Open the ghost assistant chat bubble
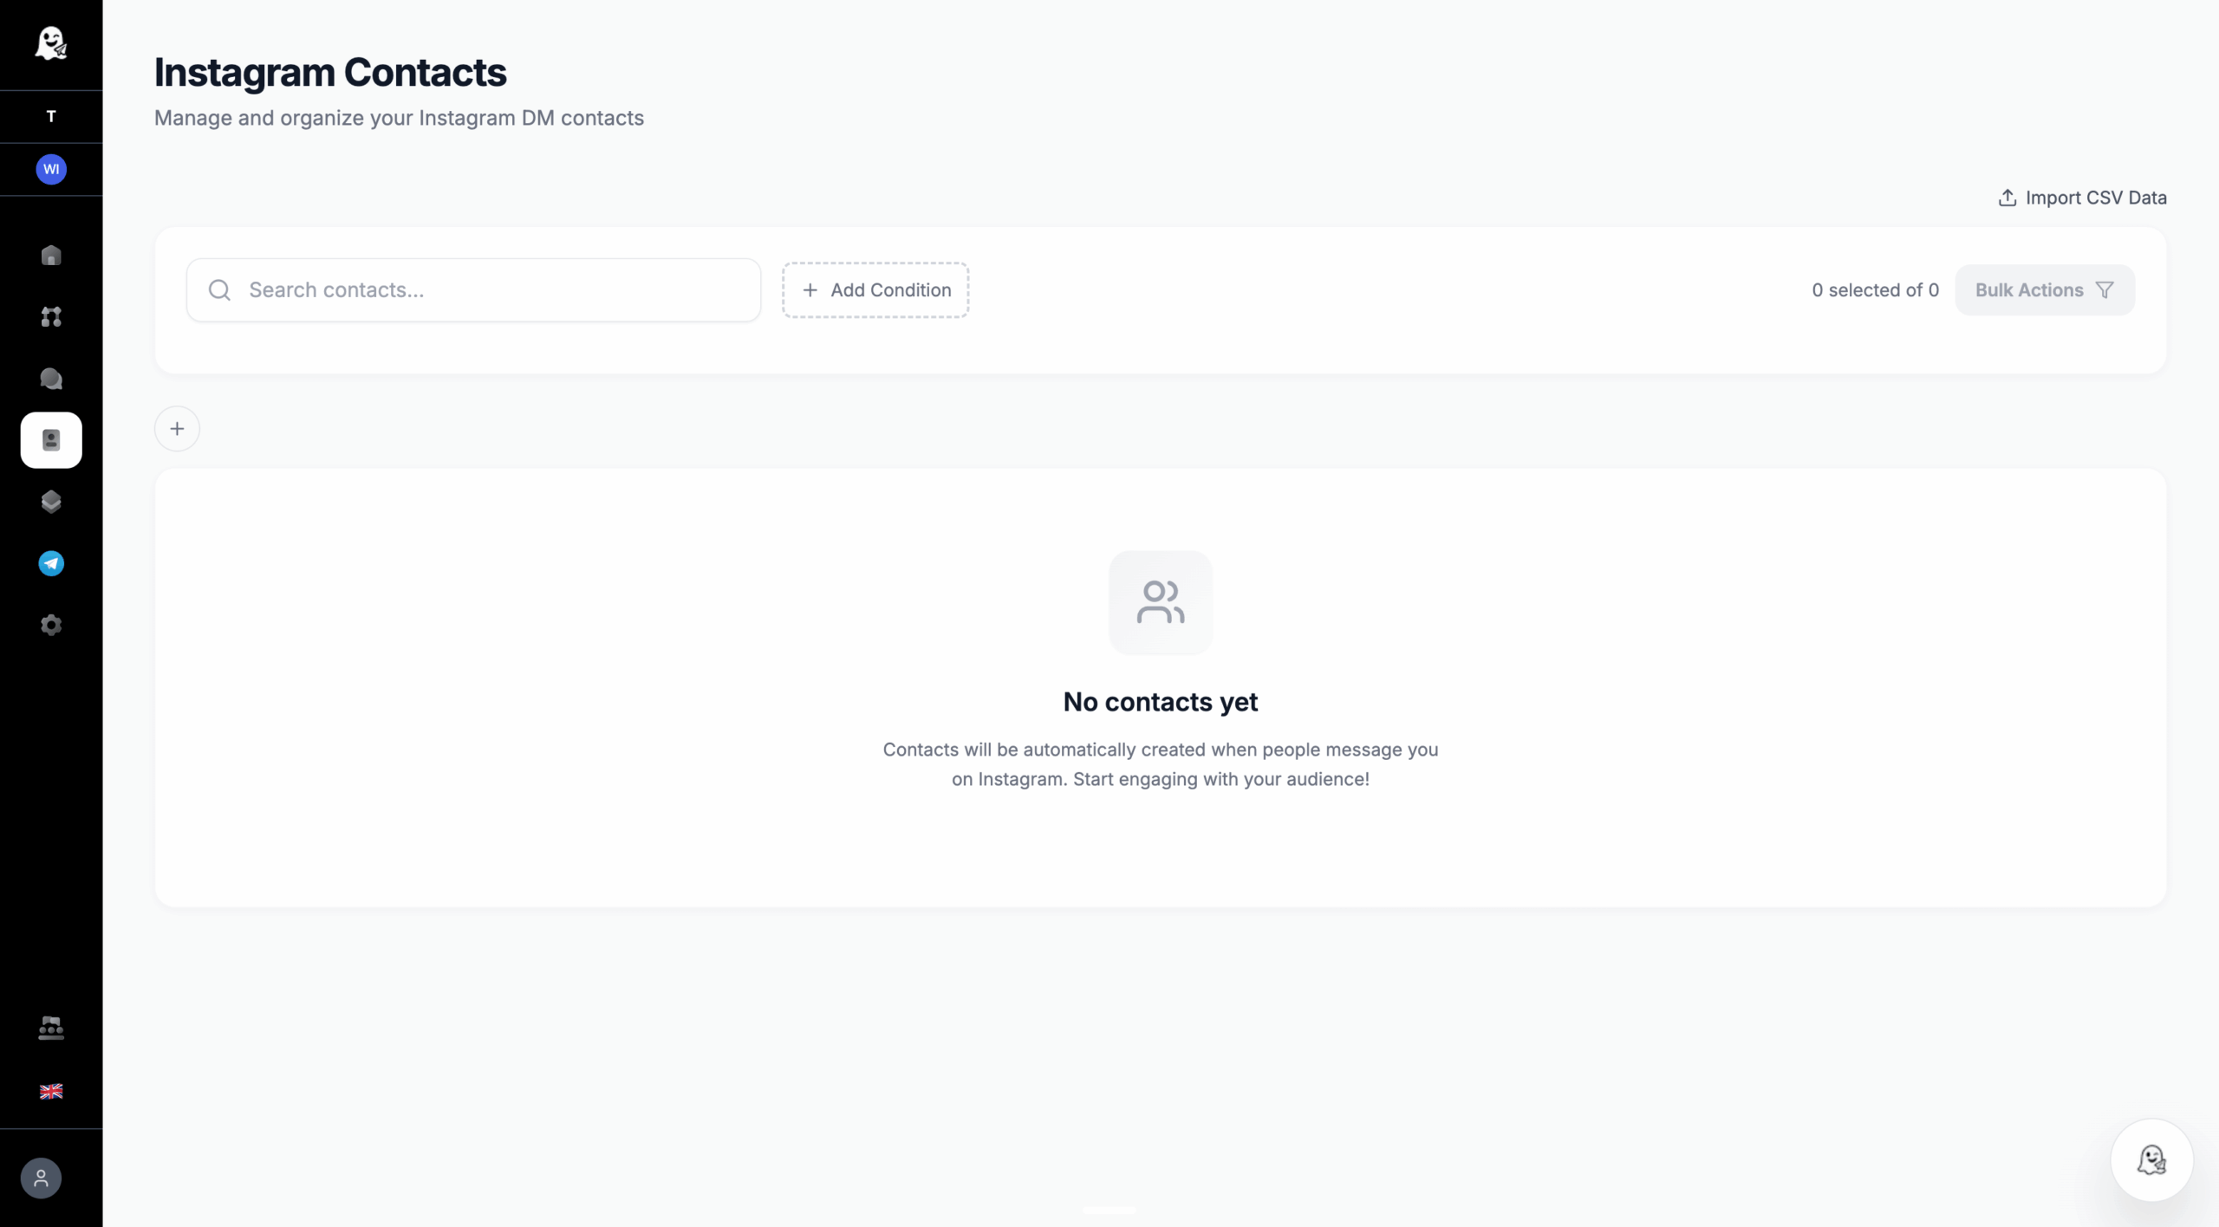The height and width of the screenshot is (1227, 2219). click(2151, 1160)
